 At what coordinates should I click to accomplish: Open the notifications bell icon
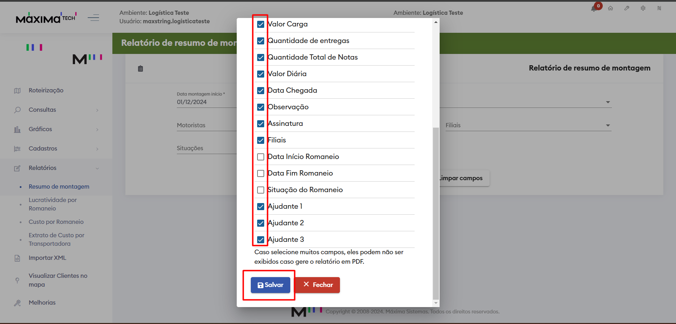click(x=594, y=8)
